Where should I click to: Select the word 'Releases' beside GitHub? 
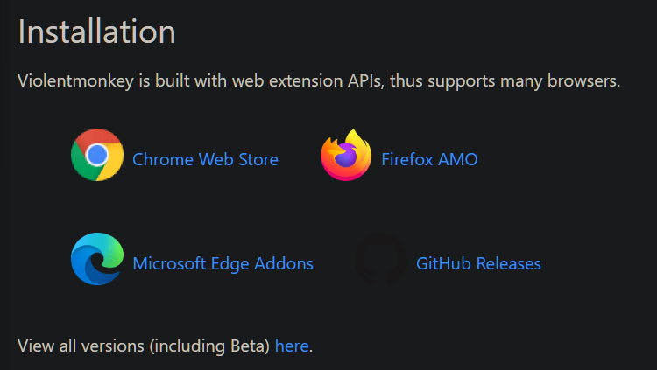point(509,263)
